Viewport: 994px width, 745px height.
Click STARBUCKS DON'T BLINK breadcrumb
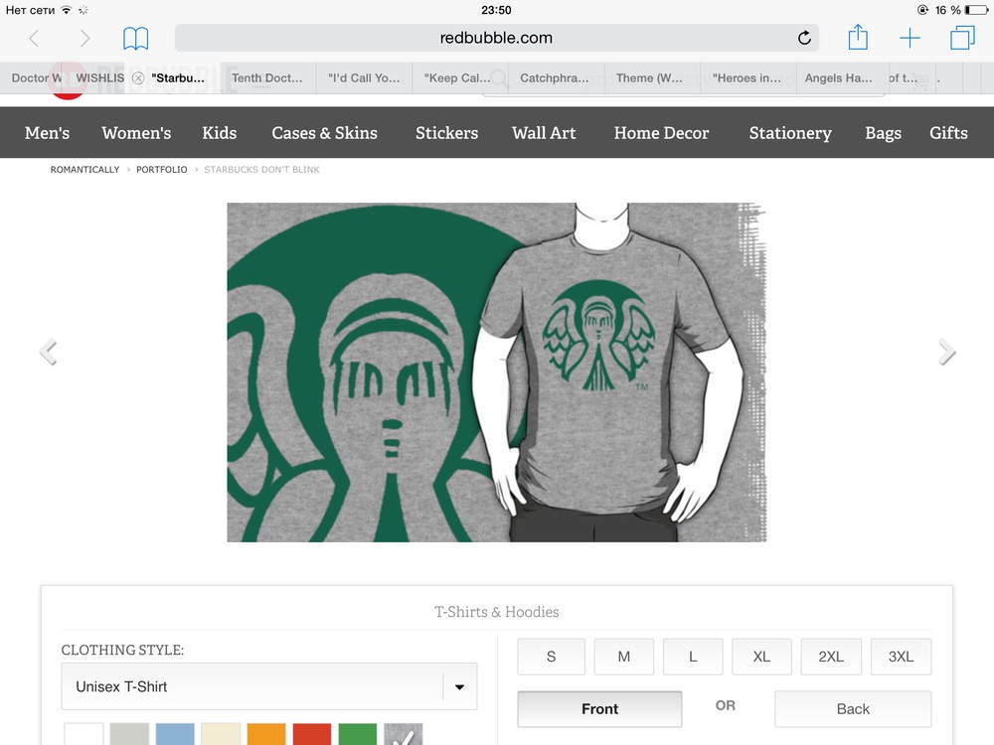(x=261, y=170)
